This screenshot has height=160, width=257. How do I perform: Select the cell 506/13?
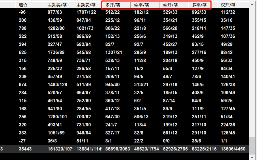[x=141, y=117]
